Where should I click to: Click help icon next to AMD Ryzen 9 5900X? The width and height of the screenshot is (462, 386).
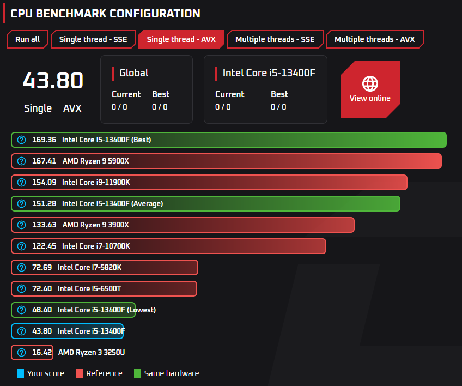[x=21, y=161]
